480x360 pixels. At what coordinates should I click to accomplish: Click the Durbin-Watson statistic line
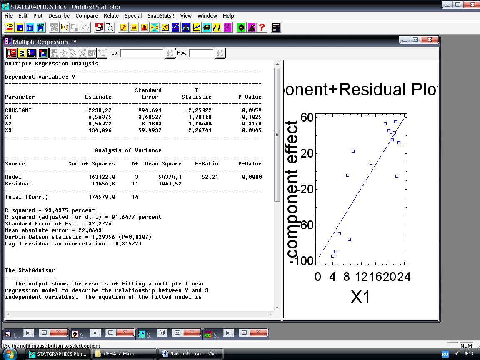click(x=78, y=237)
